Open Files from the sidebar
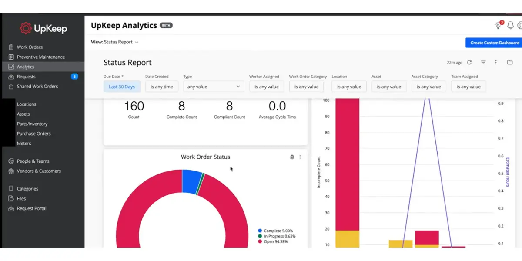The width and height of the screenshot is (522, 261). (x=21, y=199)
